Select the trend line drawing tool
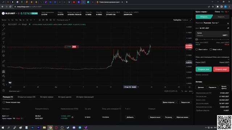The height and width of the screenshot is (130, 232). coord(4,30)
